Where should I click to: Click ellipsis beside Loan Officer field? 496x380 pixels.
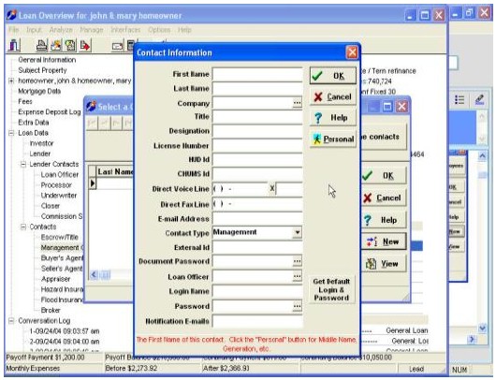click(x=297, y=276)
